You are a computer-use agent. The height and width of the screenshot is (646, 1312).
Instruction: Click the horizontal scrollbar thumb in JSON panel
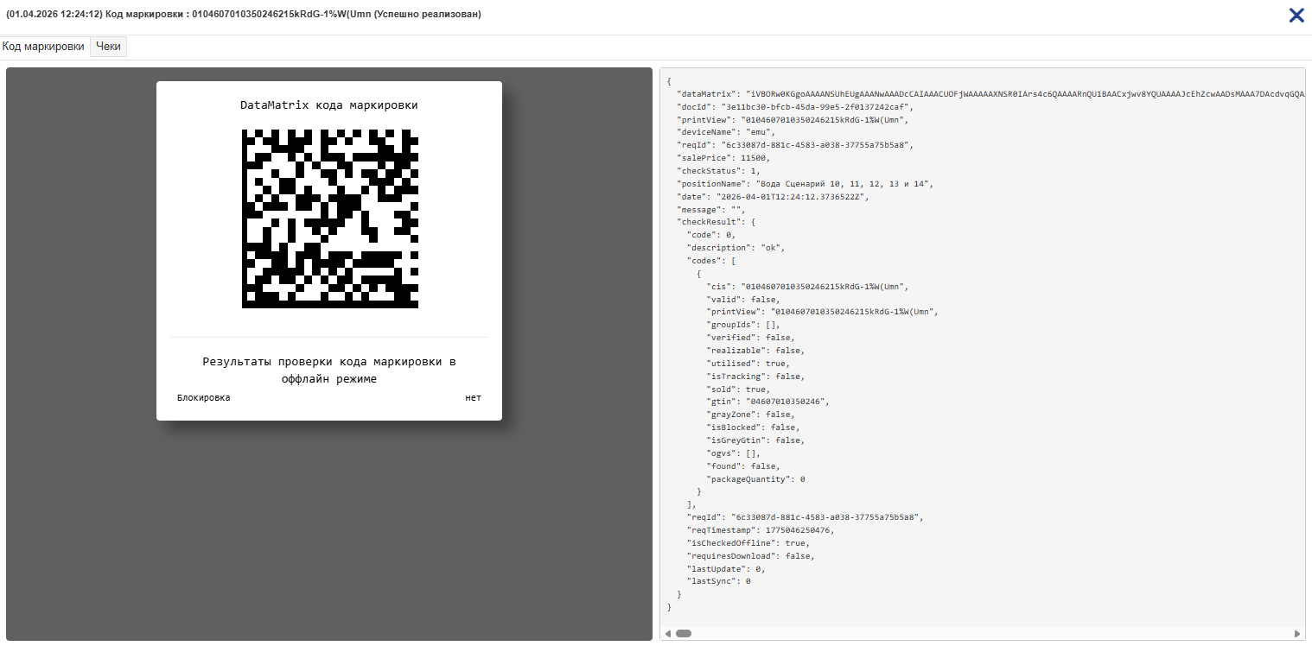[683, 633]
